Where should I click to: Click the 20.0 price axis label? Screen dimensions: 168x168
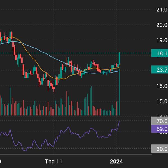point(162,25)
